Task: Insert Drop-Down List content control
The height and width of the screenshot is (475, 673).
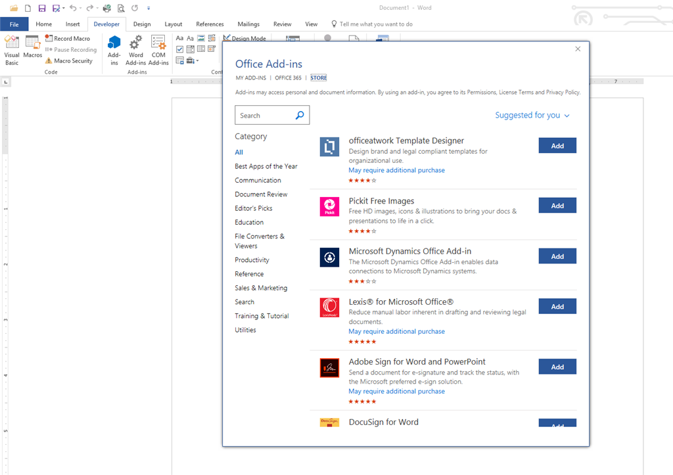Action: tap(201, 49)
